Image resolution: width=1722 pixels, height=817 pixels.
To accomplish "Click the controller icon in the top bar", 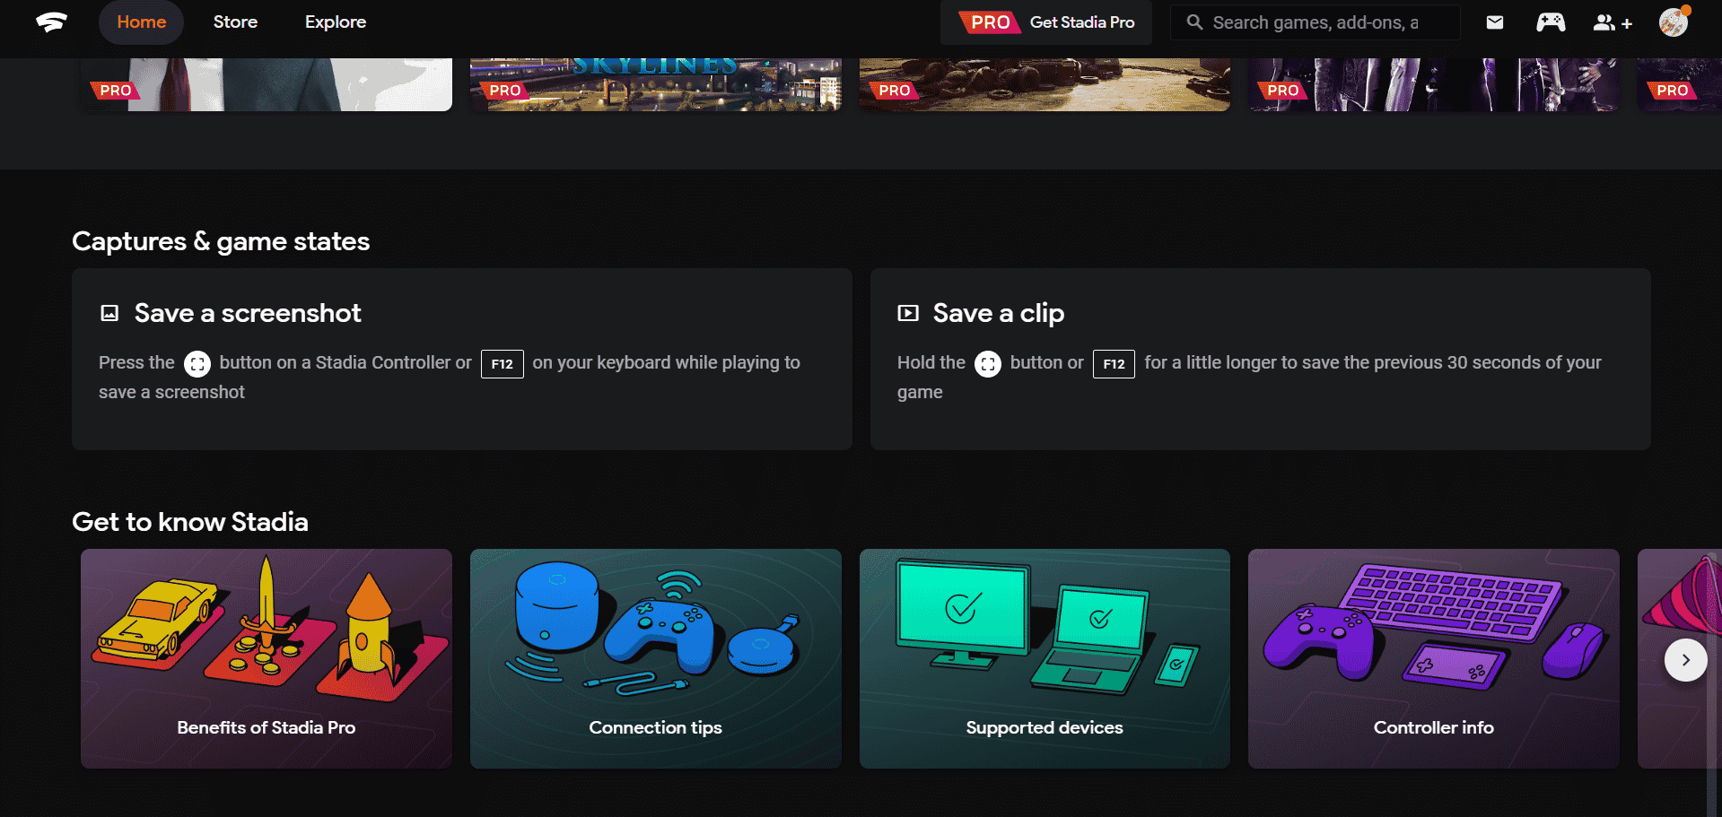I will (1550, 22).
